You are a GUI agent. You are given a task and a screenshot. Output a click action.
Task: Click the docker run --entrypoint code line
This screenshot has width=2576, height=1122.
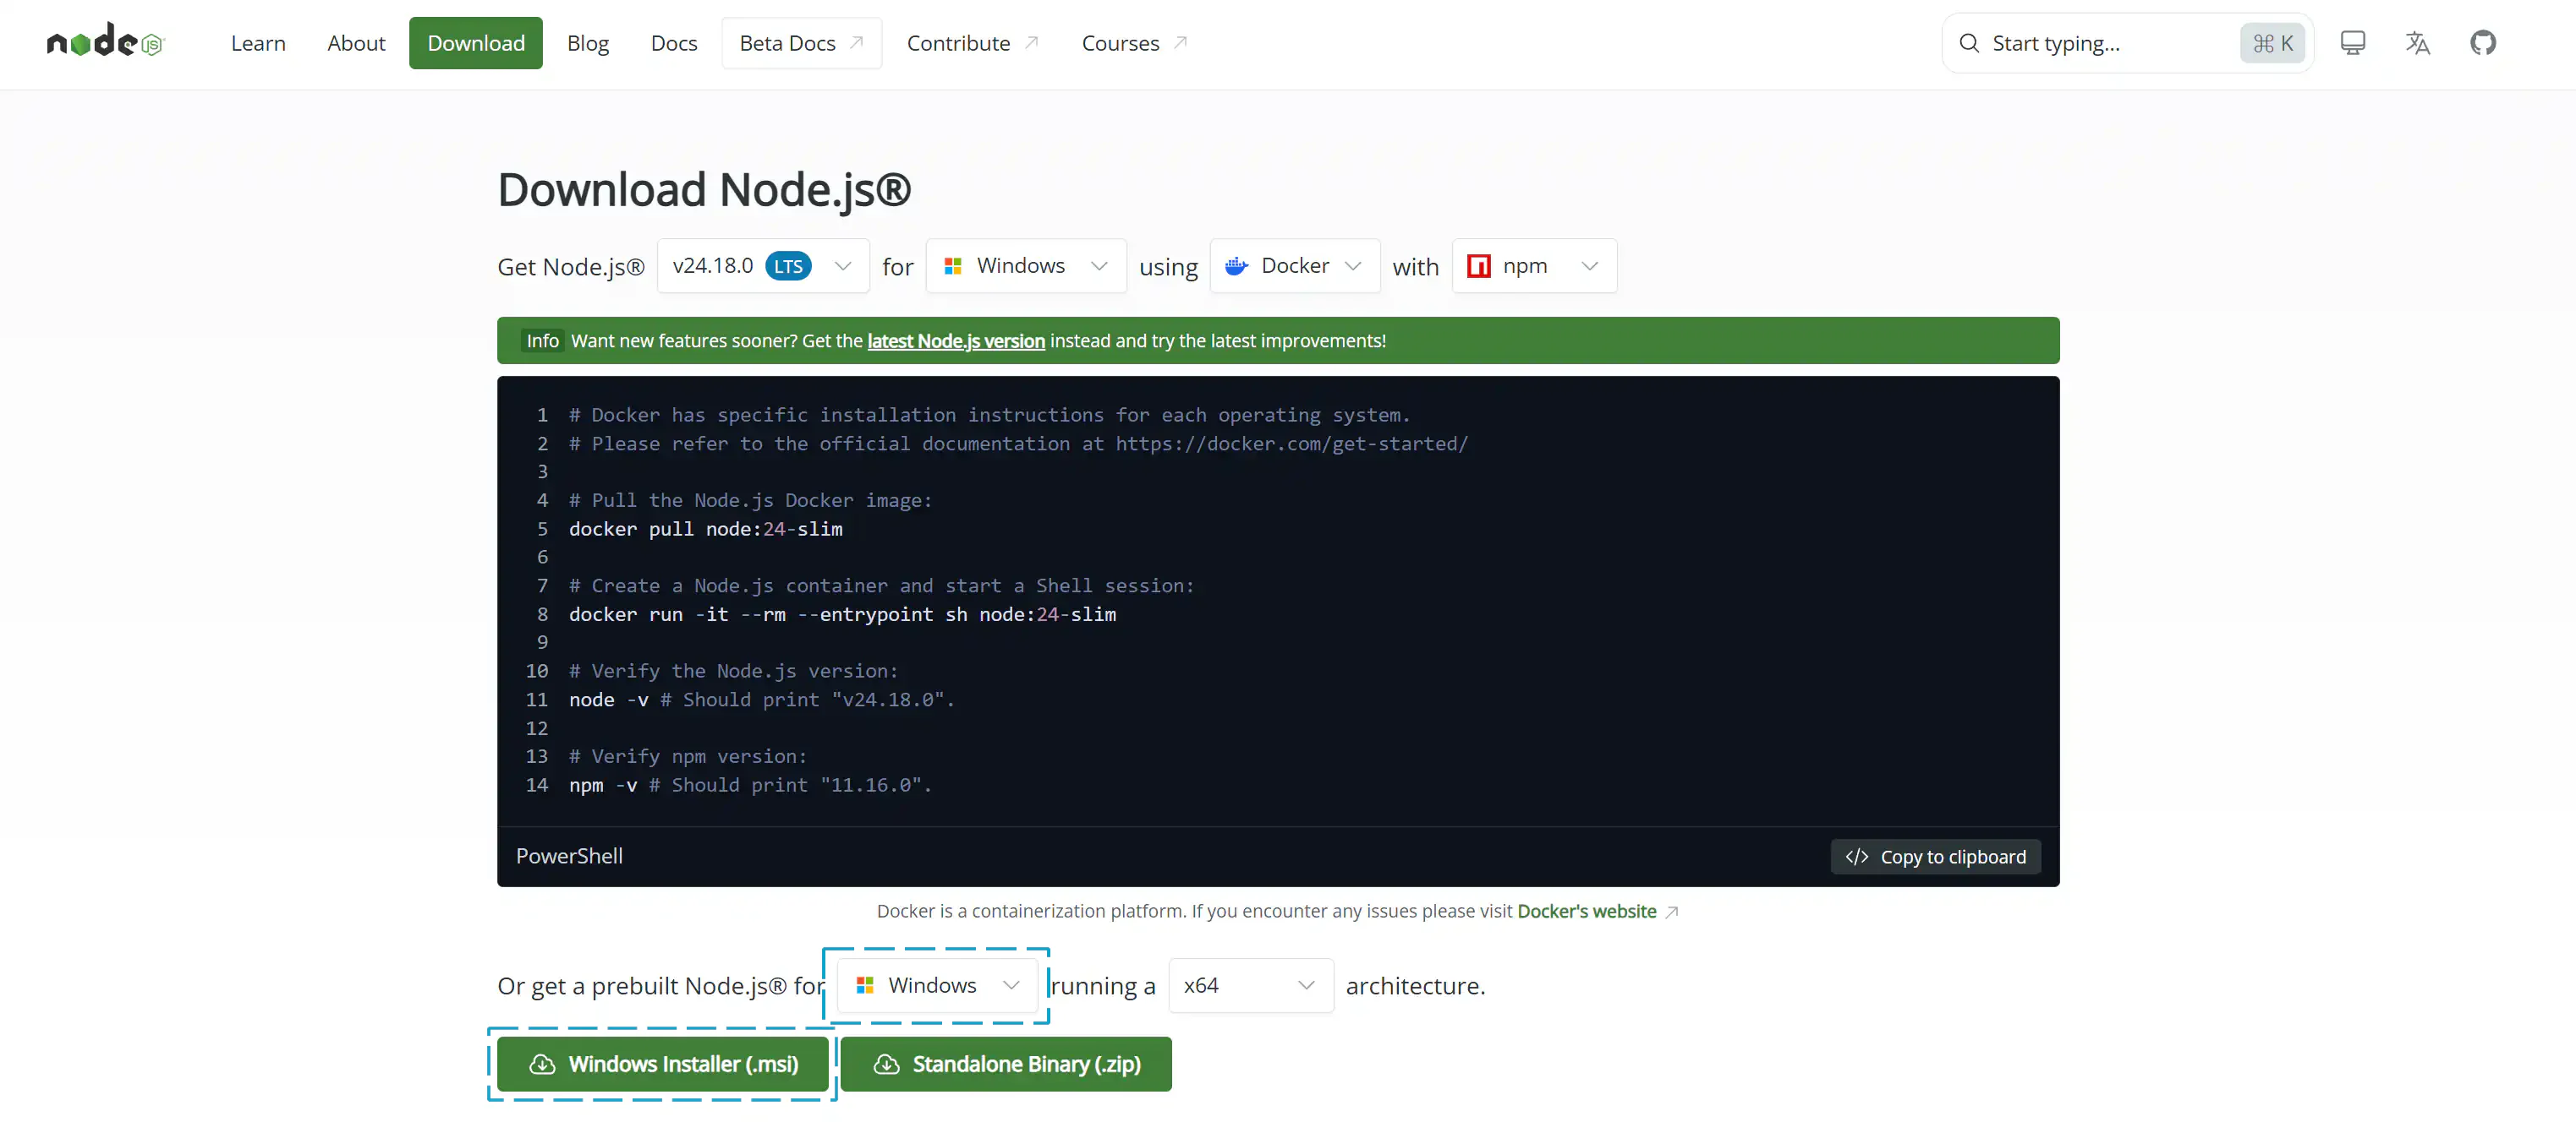click(843, 614)
